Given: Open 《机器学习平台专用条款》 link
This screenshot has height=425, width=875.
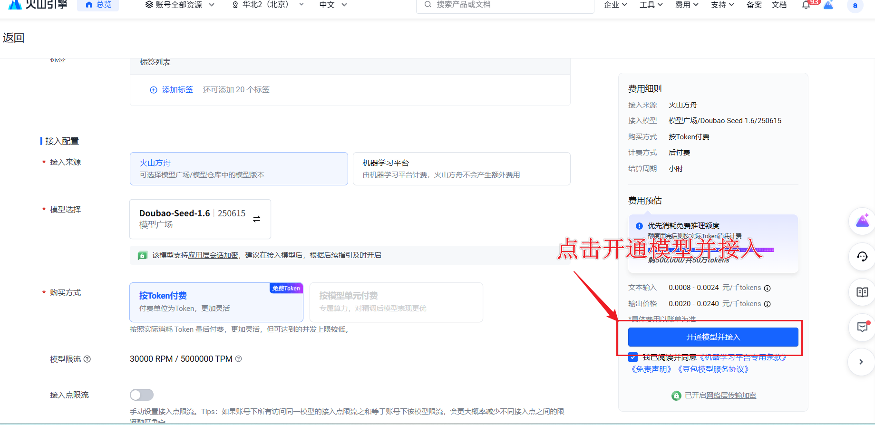Looking at the screenshot, I should click(x=743, y=357).
